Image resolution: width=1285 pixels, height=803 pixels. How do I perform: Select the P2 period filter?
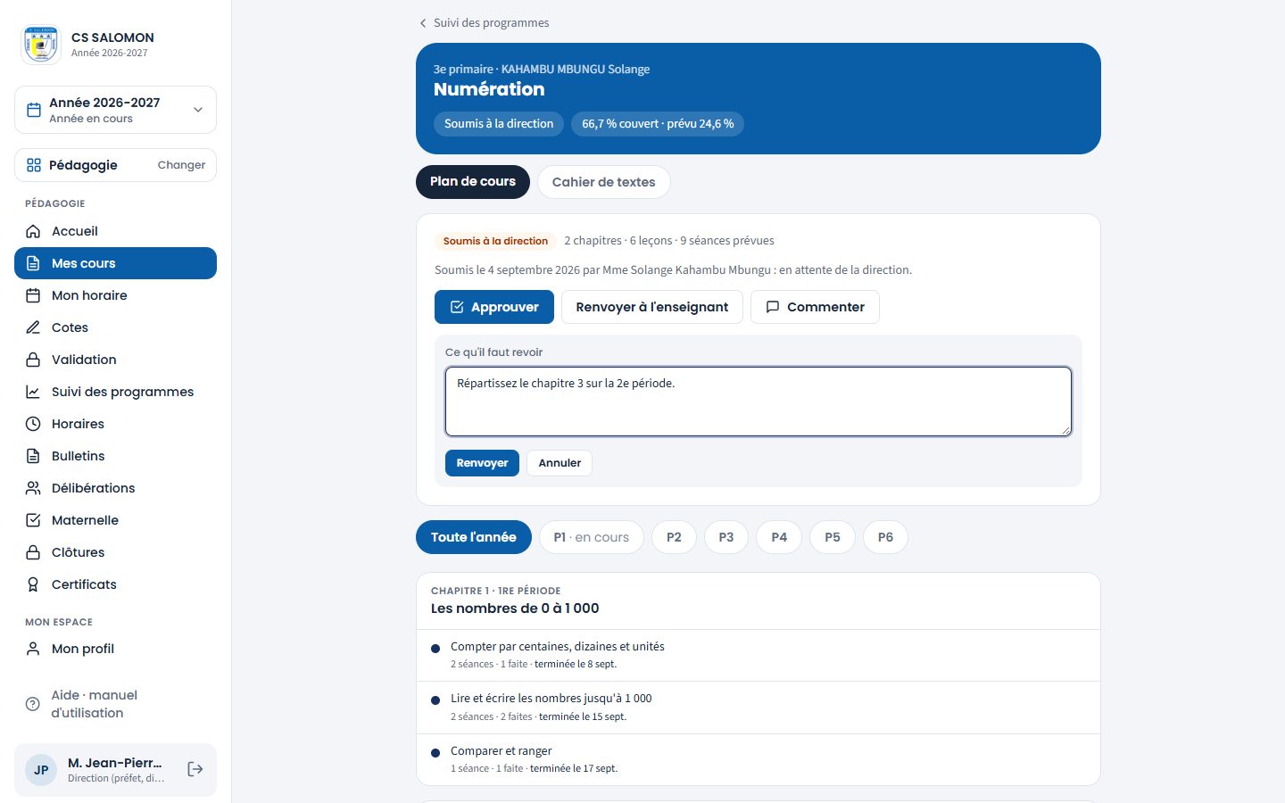(674, 537)
